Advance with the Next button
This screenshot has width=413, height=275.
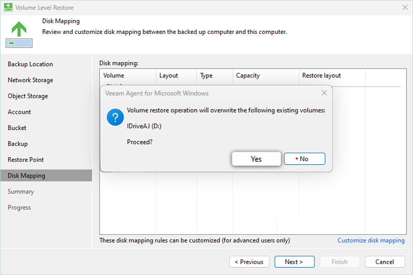pyautogui.click(x=295, y=262)
